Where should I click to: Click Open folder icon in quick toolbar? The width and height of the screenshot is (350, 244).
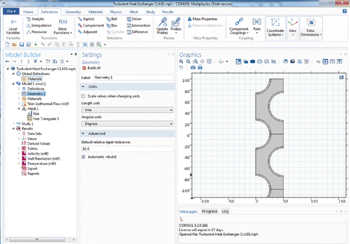(x=15, y=45)
